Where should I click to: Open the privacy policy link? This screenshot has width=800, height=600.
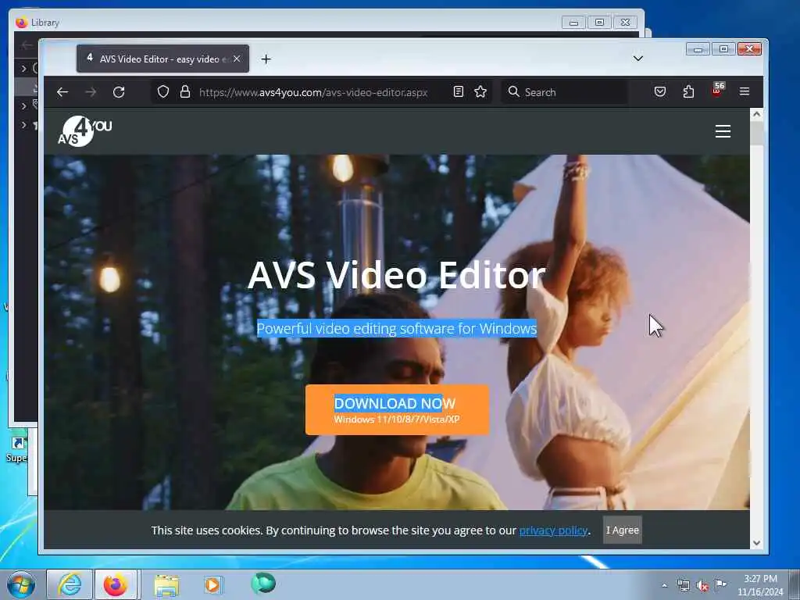(x=553, y=530)
